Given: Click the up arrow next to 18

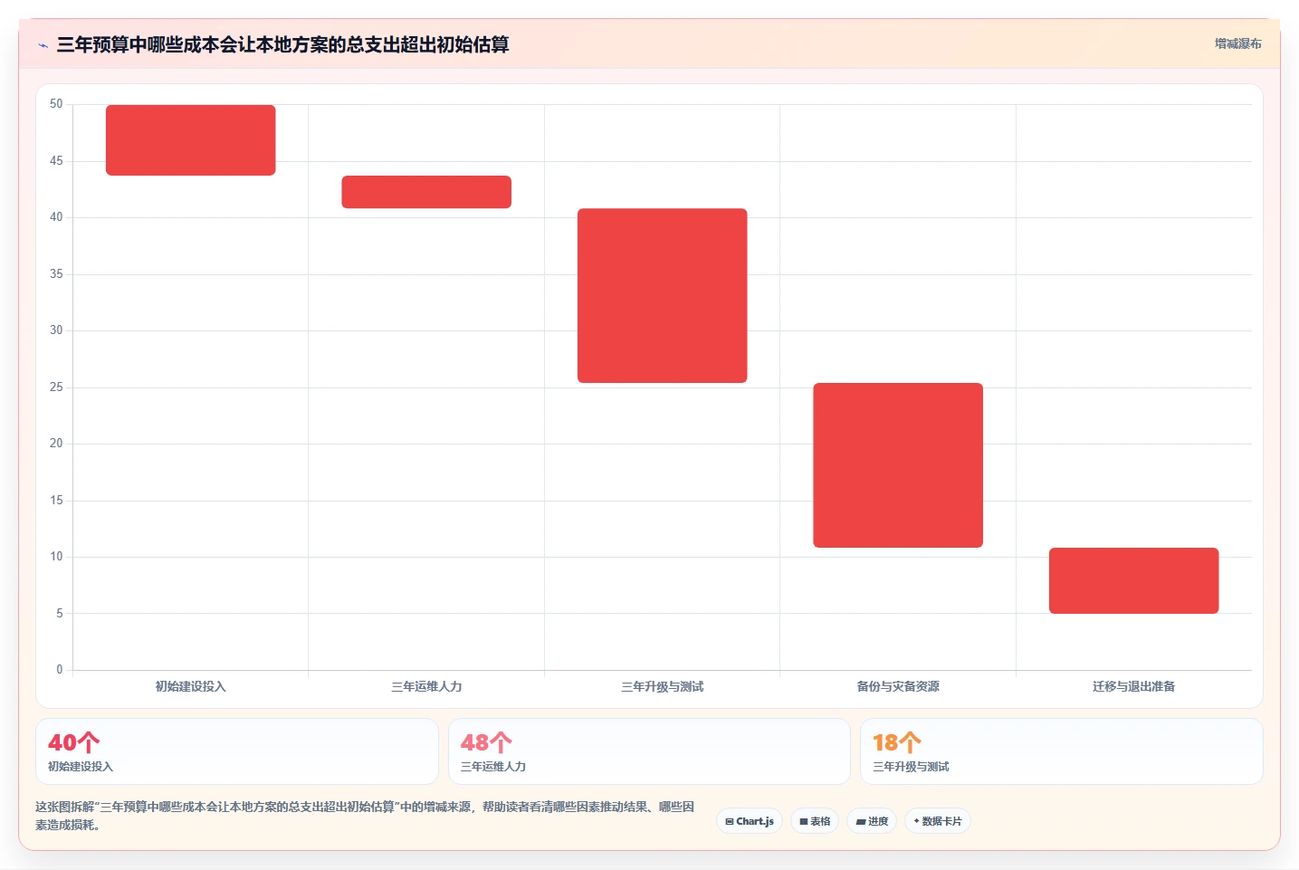Looking at the screenshot, I should click(911, 742).
